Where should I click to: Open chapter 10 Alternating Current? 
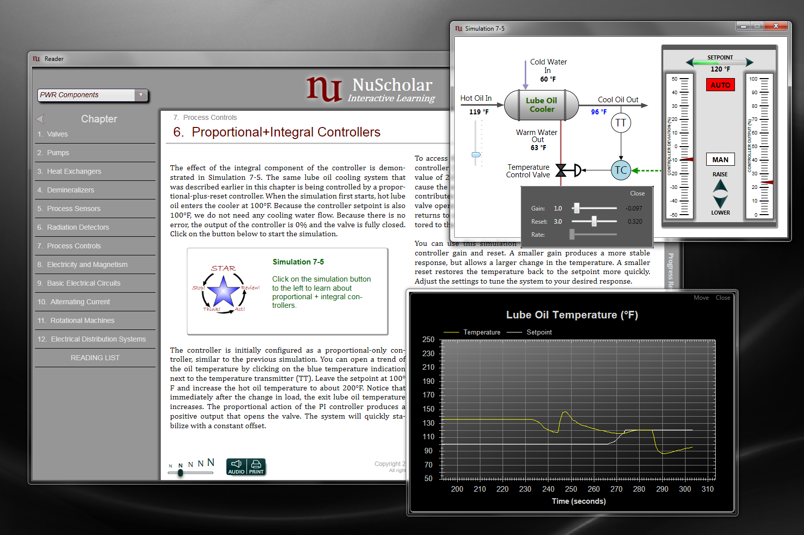(x=95, y=302)
